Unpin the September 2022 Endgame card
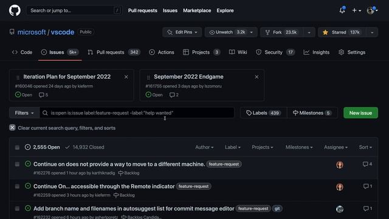This screenshot has height=219, width=389. point(256,77)
